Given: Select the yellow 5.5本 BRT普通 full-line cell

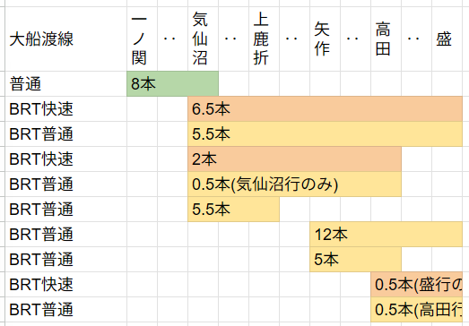Looking at the screenshot, I should 326,133.
